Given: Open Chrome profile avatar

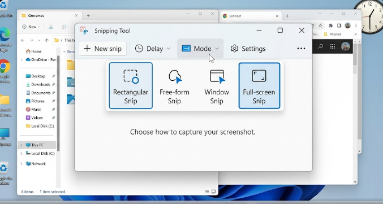Looking at the screenshot, I should pos(347,25).
